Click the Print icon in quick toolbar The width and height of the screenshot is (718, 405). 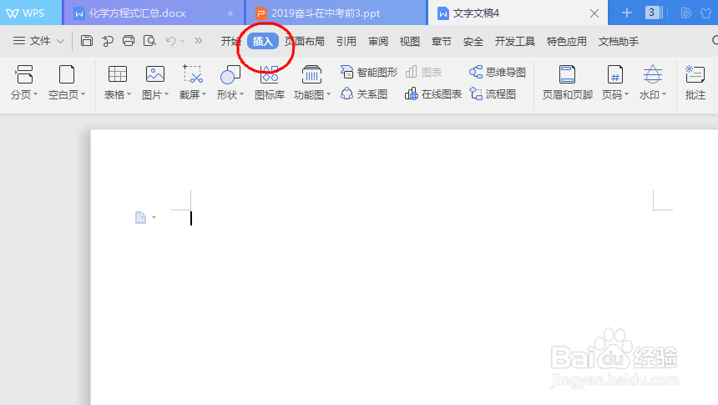tap(129, 41)
